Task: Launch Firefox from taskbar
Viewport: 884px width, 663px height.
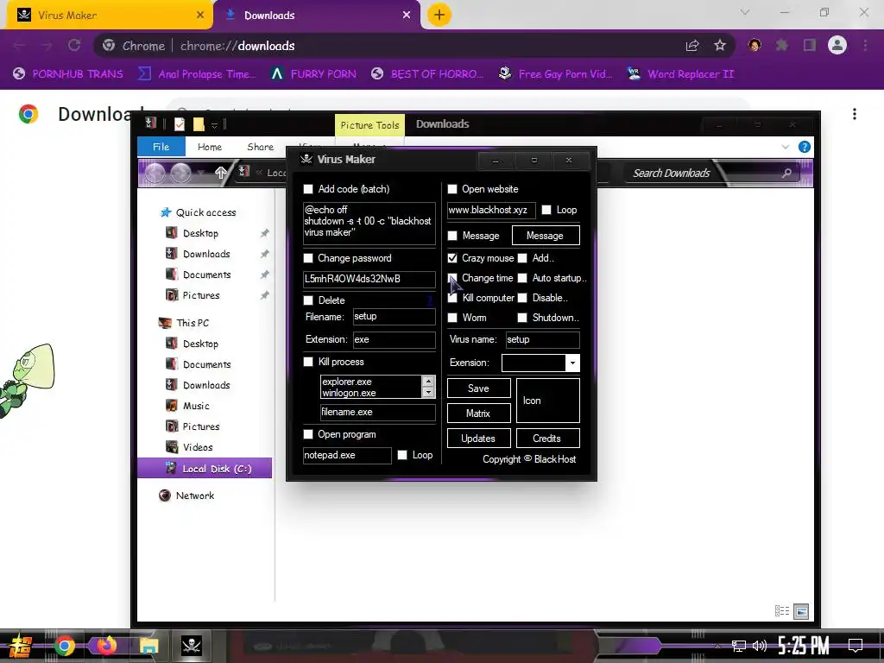Action: 106,645
